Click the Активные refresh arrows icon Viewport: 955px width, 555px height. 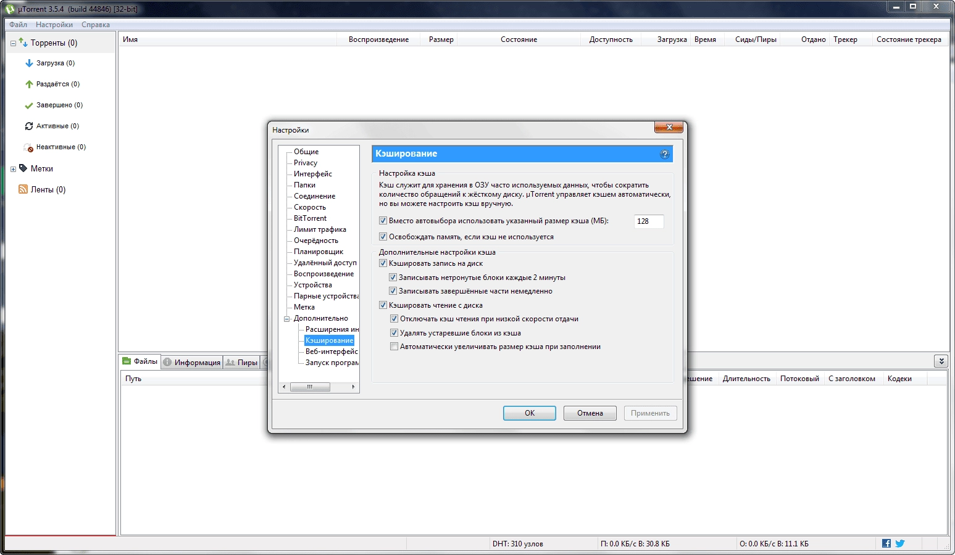pyautogui.click(x=29, y=126)
